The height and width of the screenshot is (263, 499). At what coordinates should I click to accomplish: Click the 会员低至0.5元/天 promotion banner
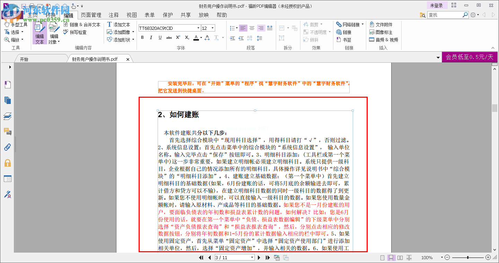pos(470,57)
